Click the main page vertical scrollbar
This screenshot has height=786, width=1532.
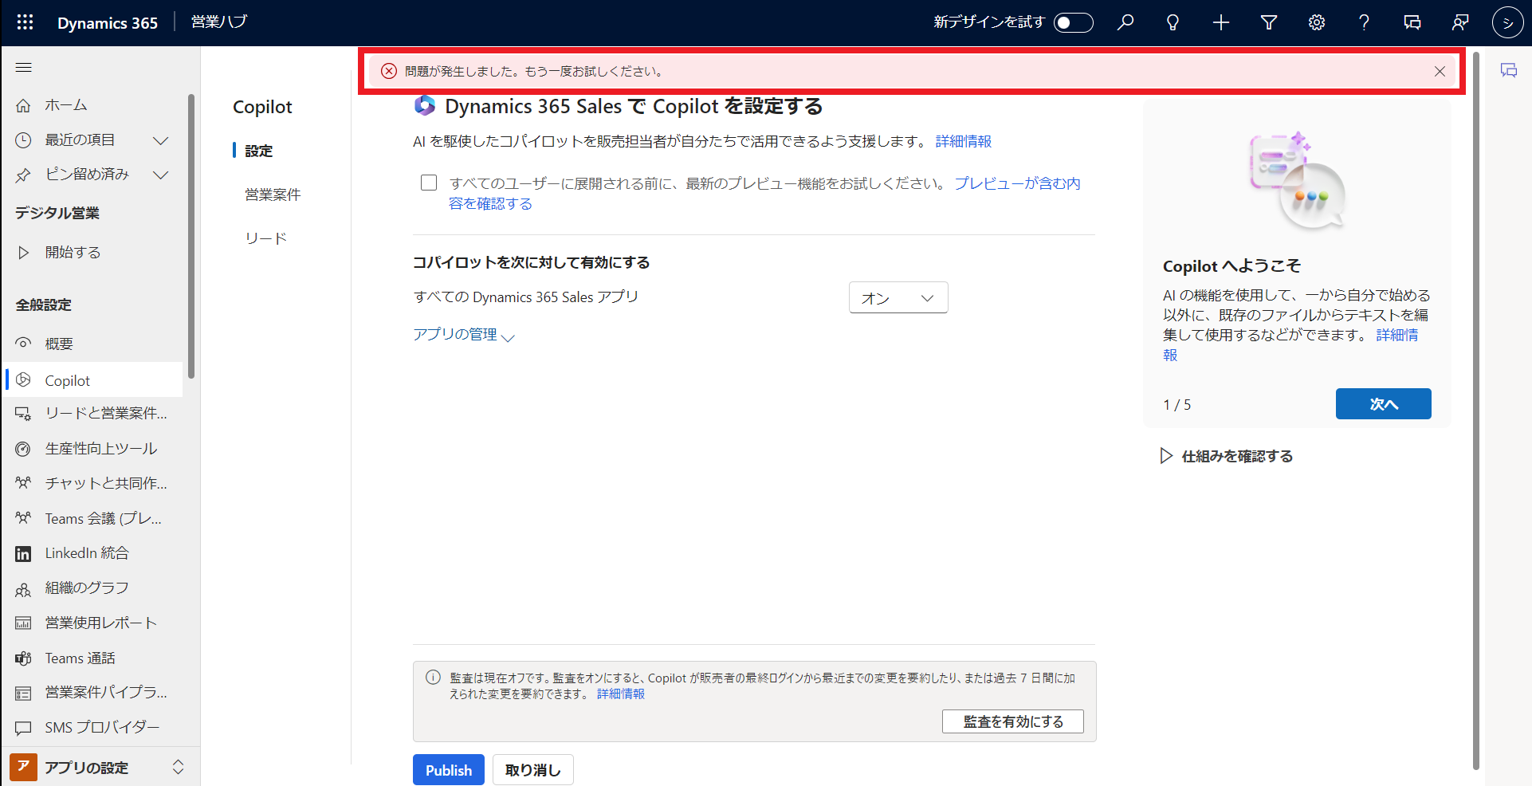pos(1475,411)
